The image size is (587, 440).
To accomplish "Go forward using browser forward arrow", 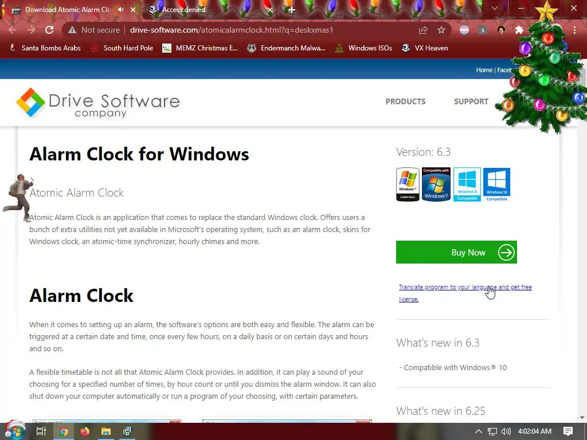I will (31, 30).
